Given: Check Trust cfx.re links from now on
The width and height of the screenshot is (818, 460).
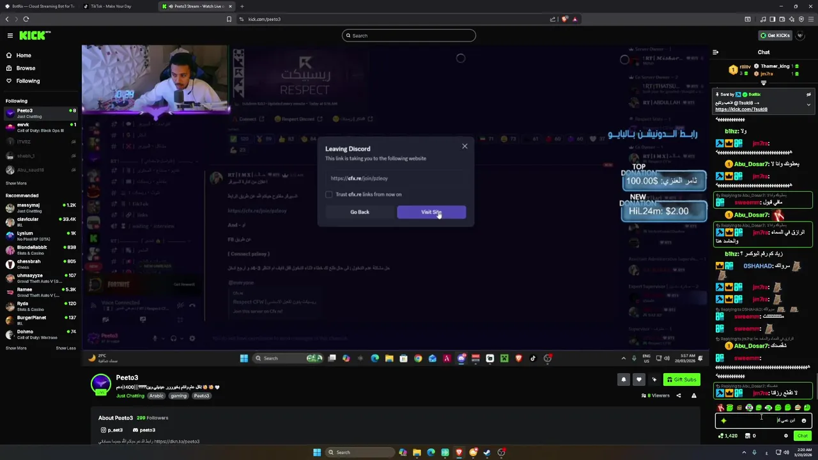Looking at the screenshot, I should [329, 194].
